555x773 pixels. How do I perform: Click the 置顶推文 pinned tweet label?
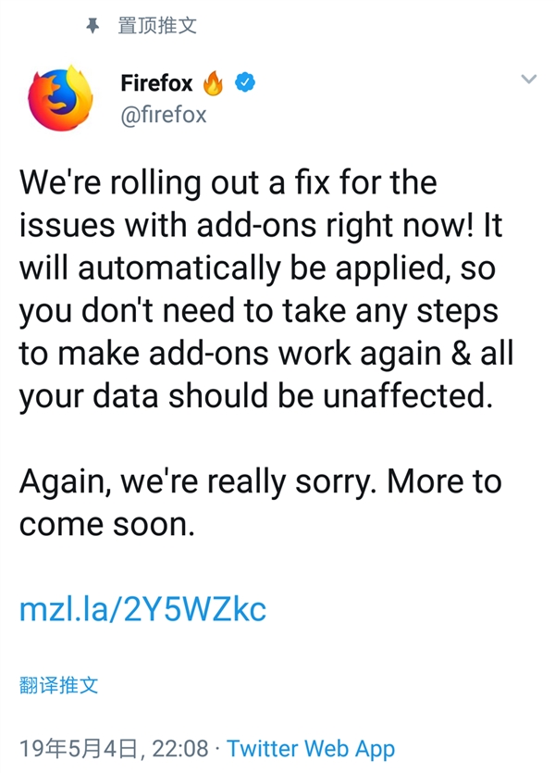pyautogui.click(x=157, y=26)
